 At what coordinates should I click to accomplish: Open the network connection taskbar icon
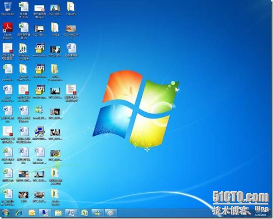[45, 213]
